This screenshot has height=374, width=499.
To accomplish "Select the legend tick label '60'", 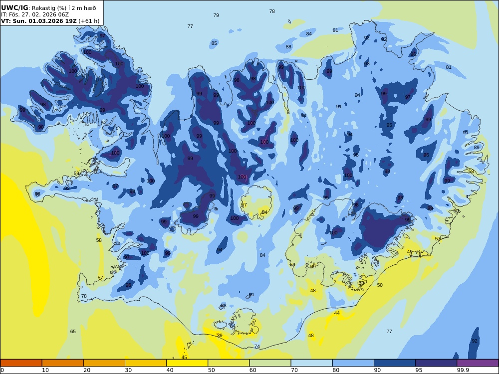I will point(252,370).
